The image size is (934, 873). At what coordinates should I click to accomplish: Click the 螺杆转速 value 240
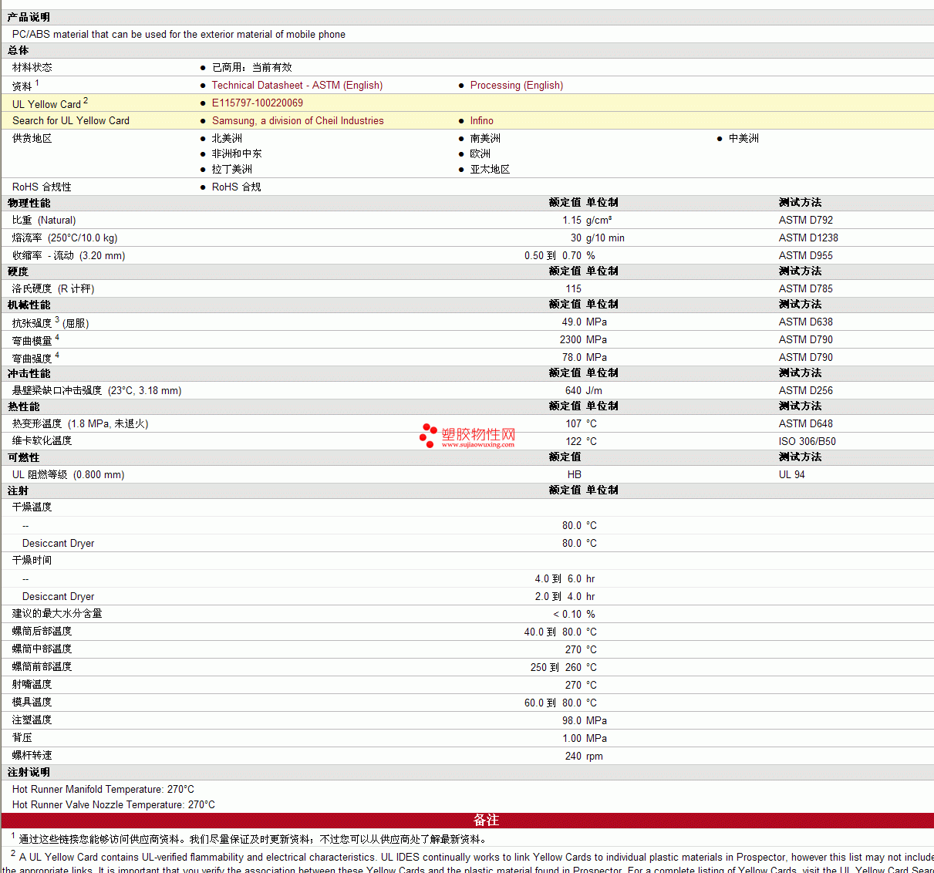tap(573, 757)
